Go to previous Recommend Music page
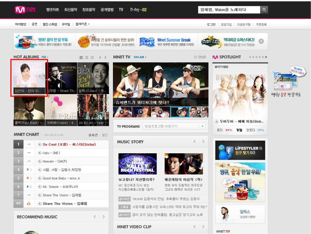This screenshot has height=234, width=311. (x=95, y=217)
